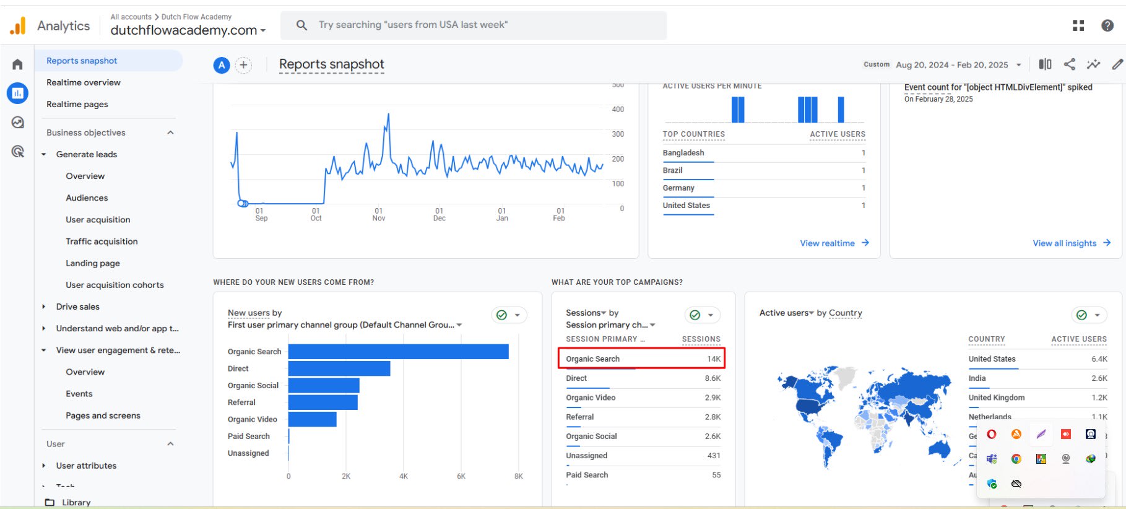1126x509 pixels.
Task: Expand Understand web and/or app traffic node
Action: (x=44, y=328)
